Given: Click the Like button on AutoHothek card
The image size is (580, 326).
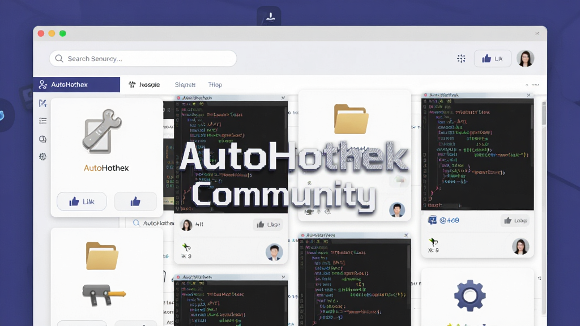Looking at the screenshot, I should [82, 201].
